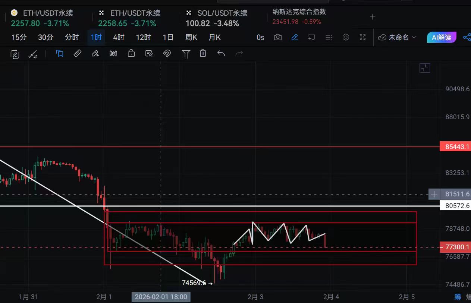The width and height of the screenshot is (471, 303).
Task: Click the AI解读 button
Action: 442,37
